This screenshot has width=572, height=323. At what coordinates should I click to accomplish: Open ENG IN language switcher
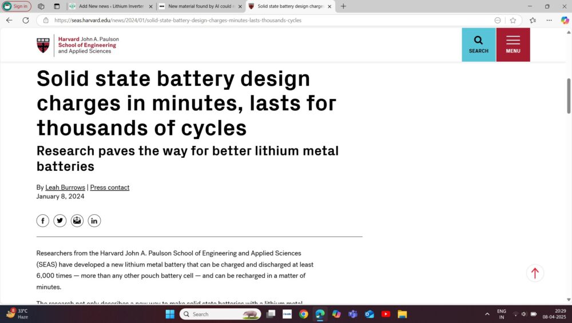coord(502,314)
